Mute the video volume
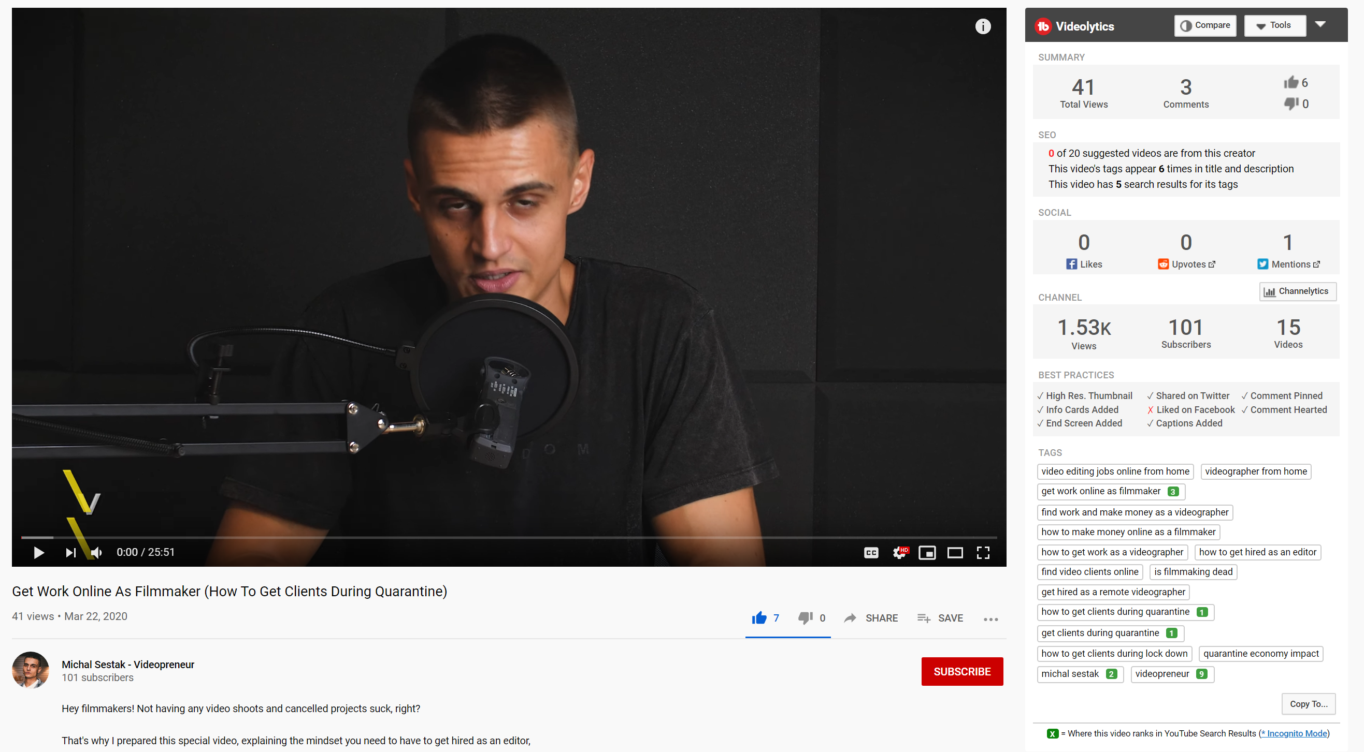The image size is (1364, 752). tap(96, 553)
